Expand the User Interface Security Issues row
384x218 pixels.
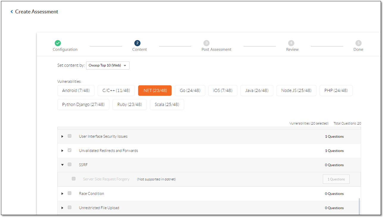click(x=62, y=136)
